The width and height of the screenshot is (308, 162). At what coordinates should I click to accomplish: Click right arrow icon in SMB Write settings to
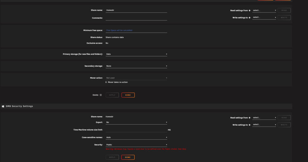(x=249, y=125)
